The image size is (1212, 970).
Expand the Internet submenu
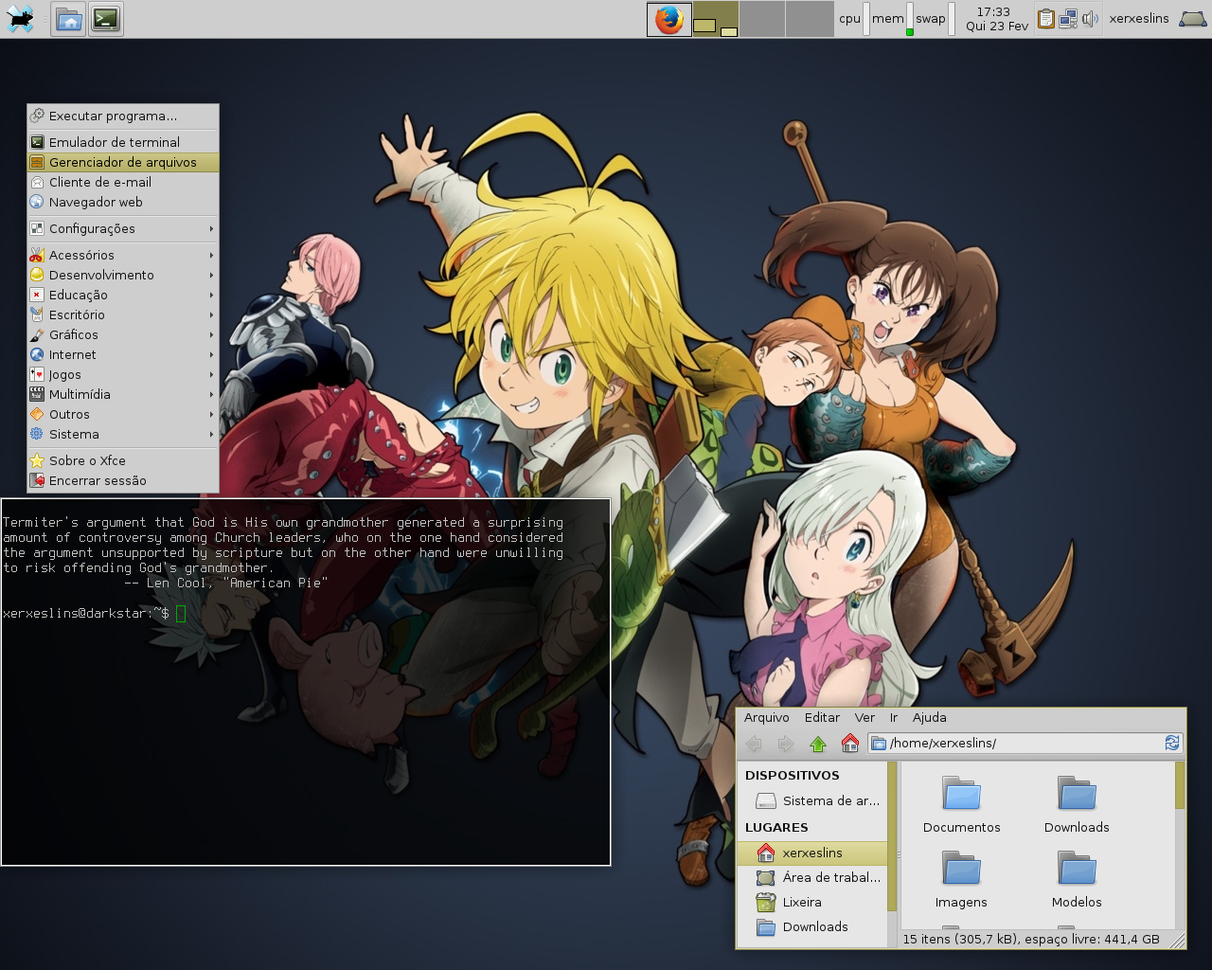(x=123, y=354)
